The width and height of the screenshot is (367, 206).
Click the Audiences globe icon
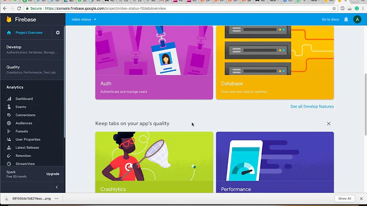pyautogui.click(x=9, y=123)
